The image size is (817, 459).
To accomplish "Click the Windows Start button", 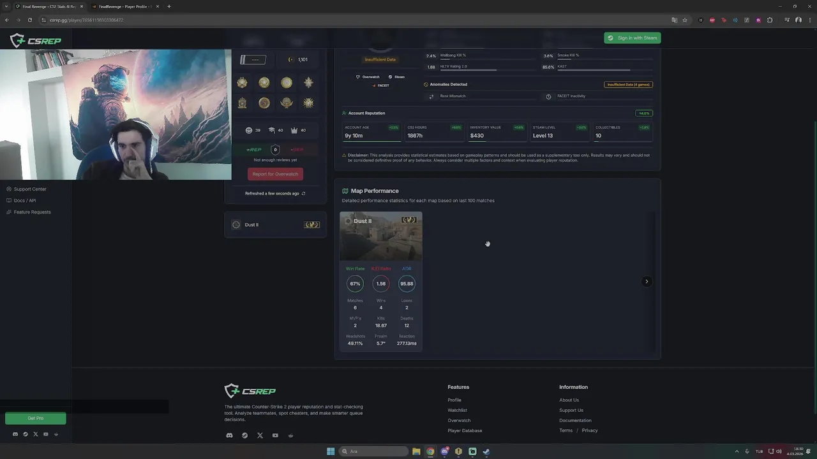I will 331,451.
